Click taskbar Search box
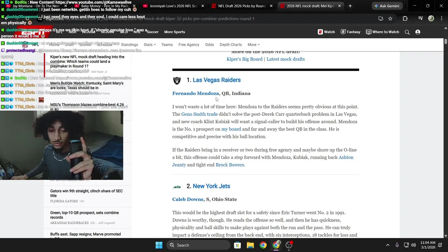 pyautogui.click(x=198, y=245)
